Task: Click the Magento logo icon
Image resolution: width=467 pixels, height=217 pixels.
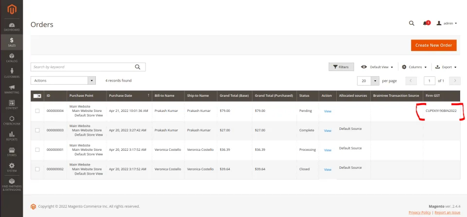Action: pos(12,9)
